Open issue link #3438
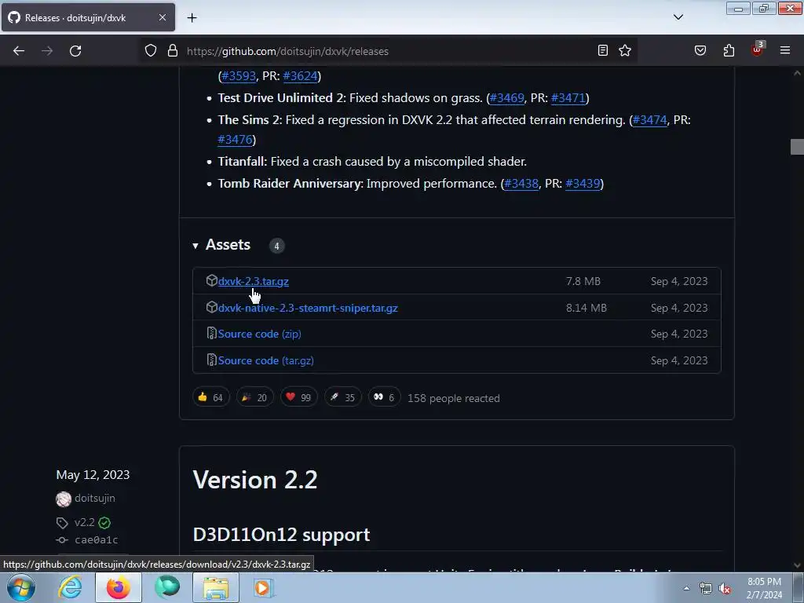The height and width of the screenshot is (603, 804). coord(521,184)
